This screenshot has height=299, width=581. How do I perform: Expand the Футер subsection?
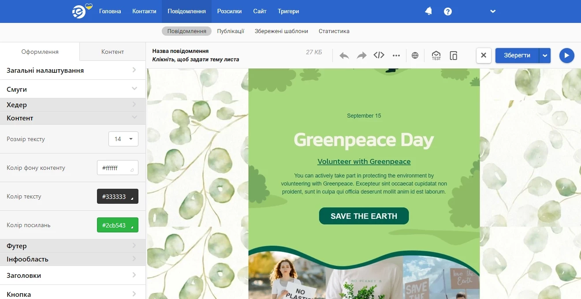(x=73, y=246)
